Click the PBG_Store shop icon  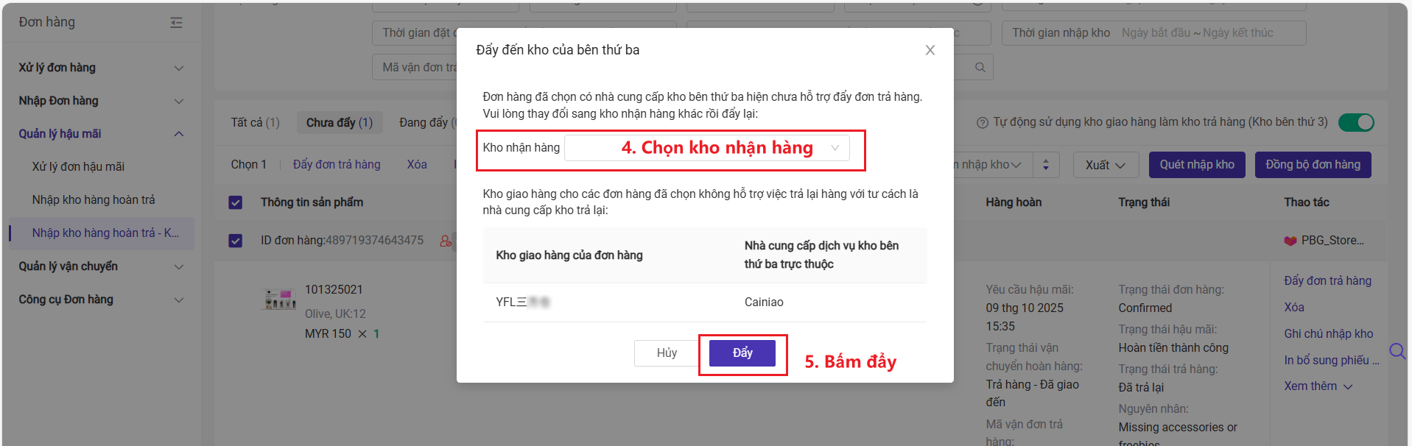pyautogui.click(x=1290, y=241)
